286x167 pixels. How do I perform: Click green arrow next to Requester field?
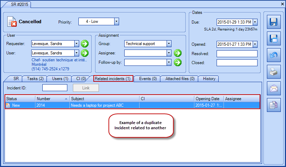coord(85,44)
